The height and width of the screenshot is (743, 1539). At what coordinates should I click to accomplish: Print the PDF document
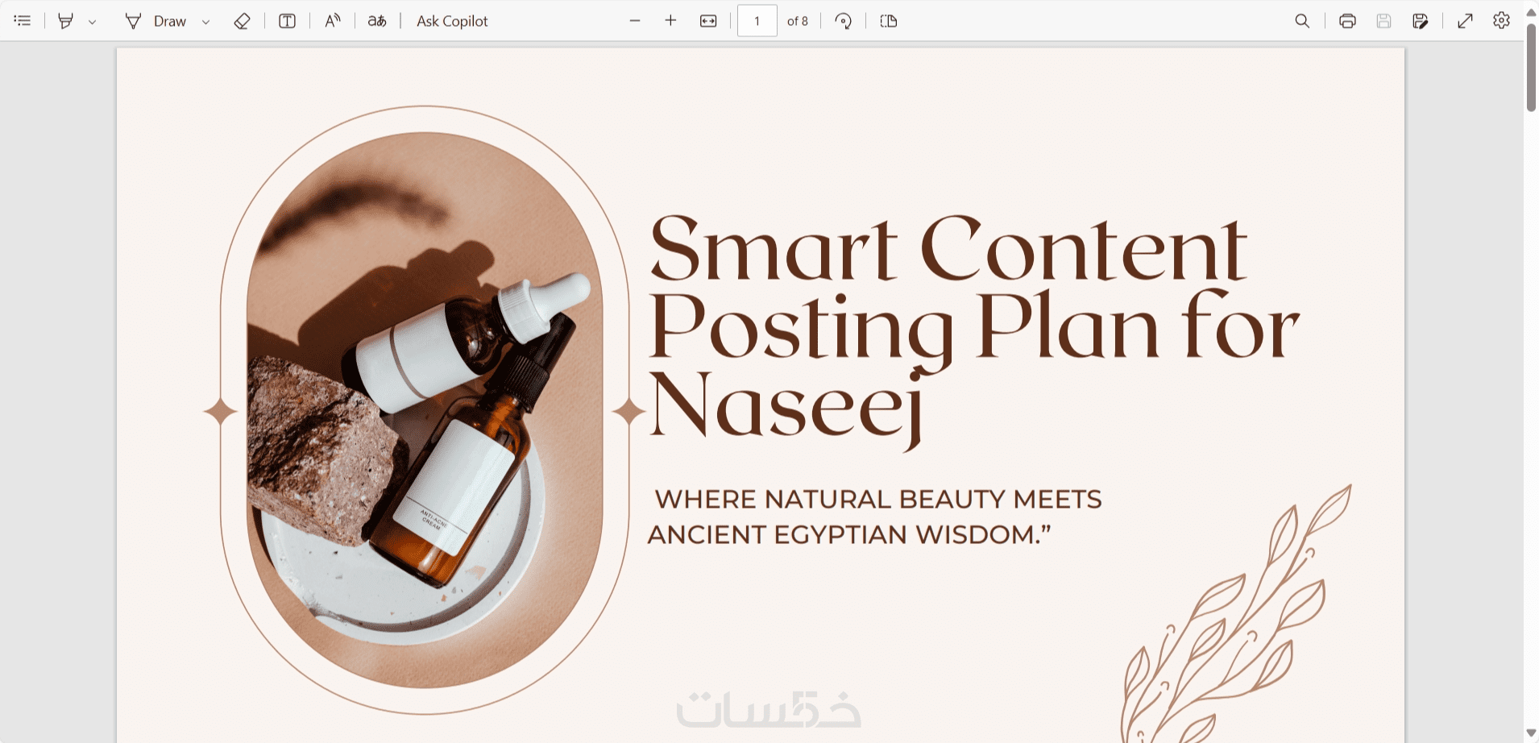[x=1347, y=21]
